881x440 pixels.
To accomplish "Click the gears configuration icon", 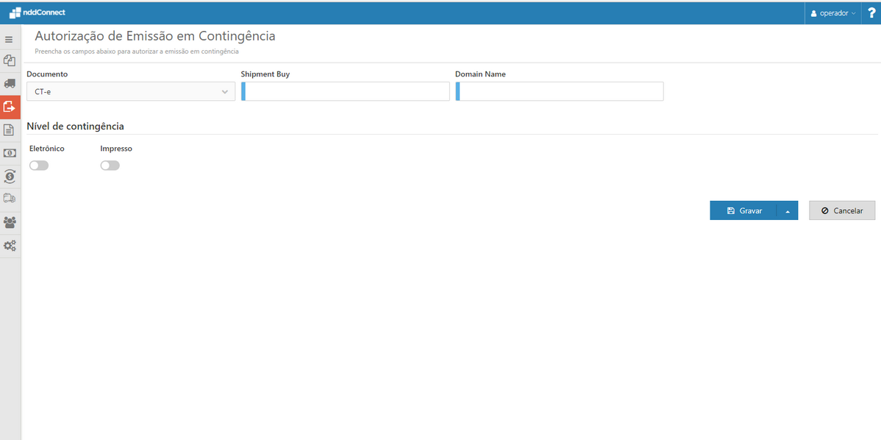I will click(x=10, y=245).
